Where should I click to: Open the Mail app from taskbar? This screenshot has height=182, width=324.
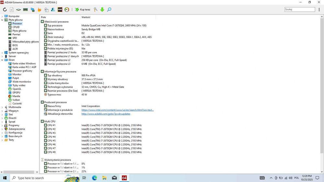(114, 178)
